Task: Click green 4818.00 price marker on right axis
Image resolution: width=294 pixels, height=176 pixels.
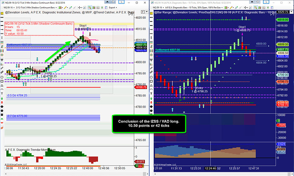Action: click(283, 20)
